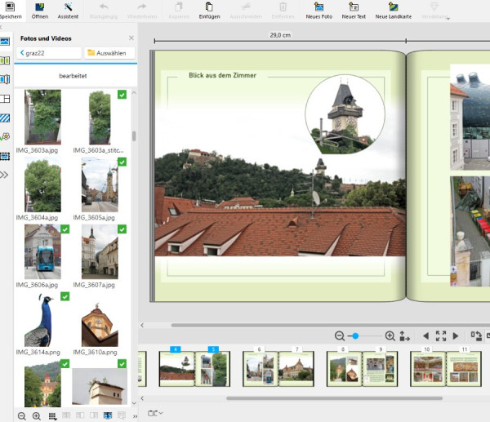Click the Speichern save icon
The image size is (490, 422).
coord(9,7)
